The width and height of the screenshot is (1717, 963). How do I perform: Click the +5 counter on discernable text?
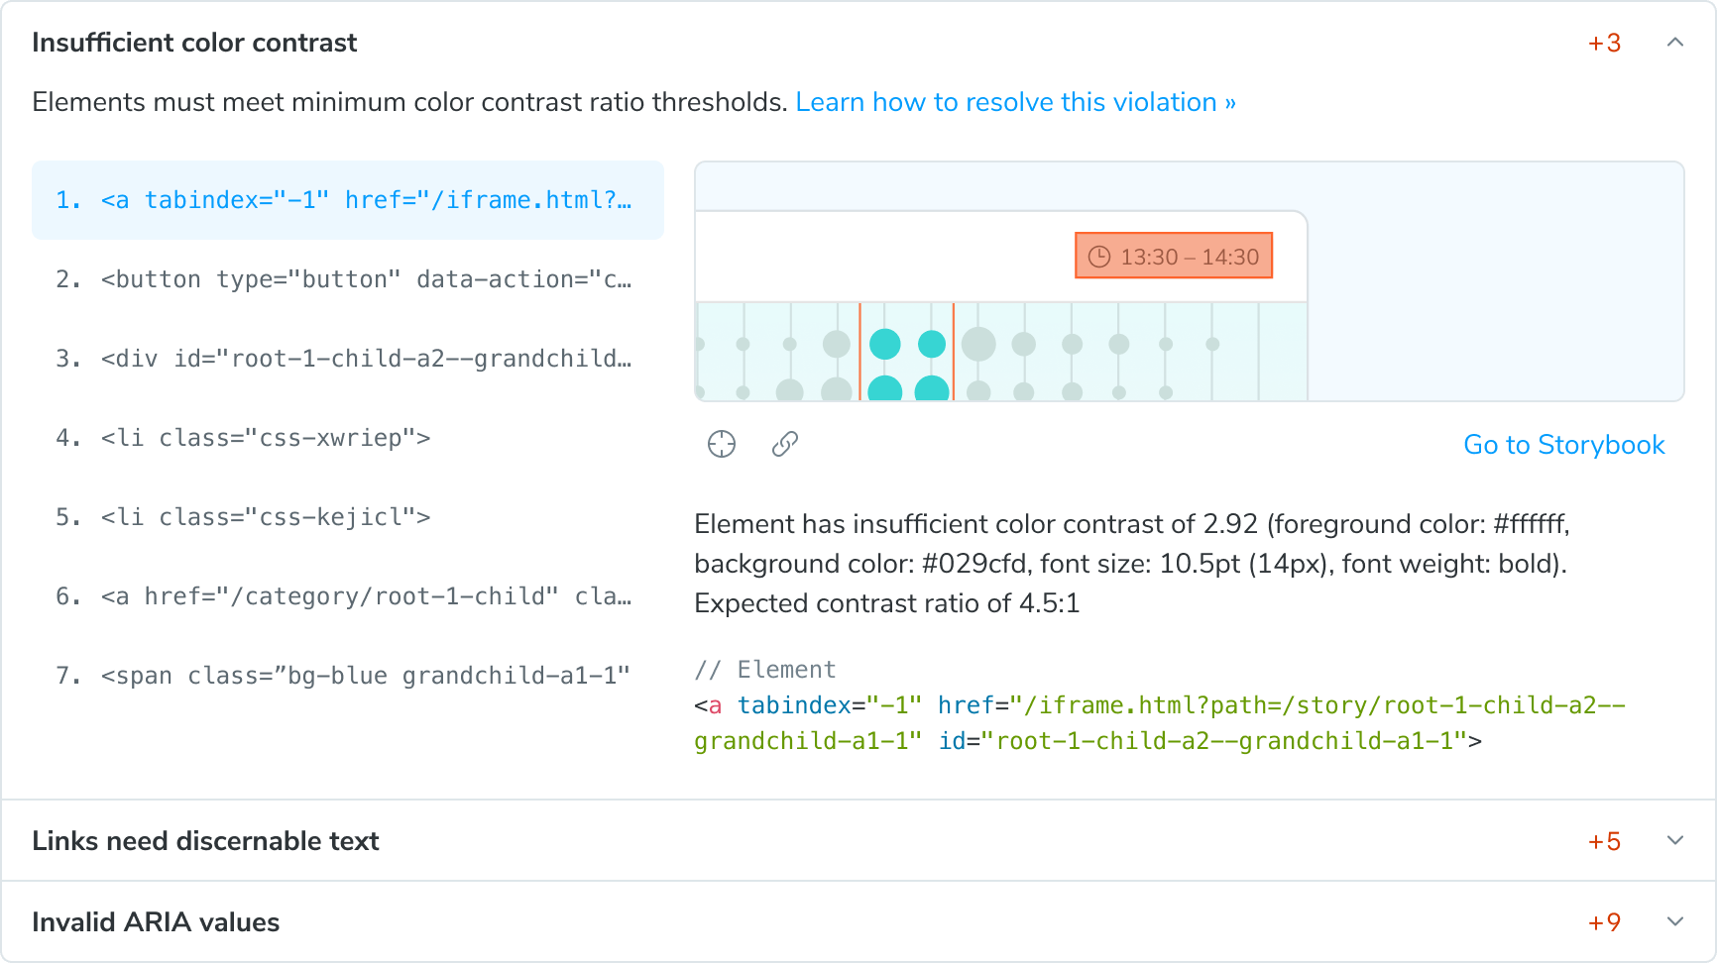pos(1604,840)
